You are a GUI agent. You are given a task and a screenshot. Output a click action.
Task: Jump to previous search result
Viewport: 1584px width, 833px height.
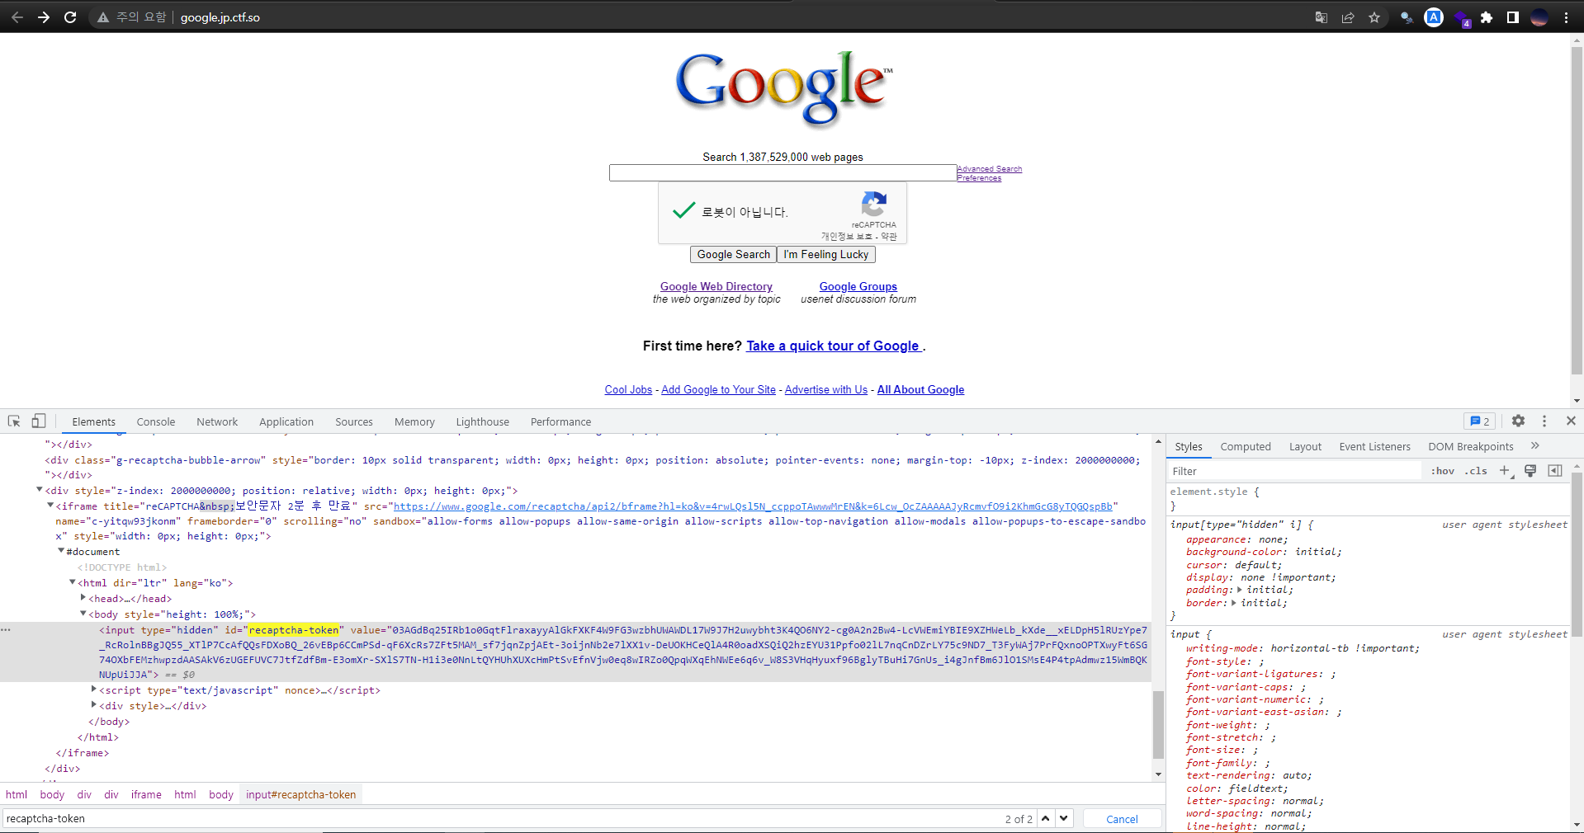(1046, 818)
